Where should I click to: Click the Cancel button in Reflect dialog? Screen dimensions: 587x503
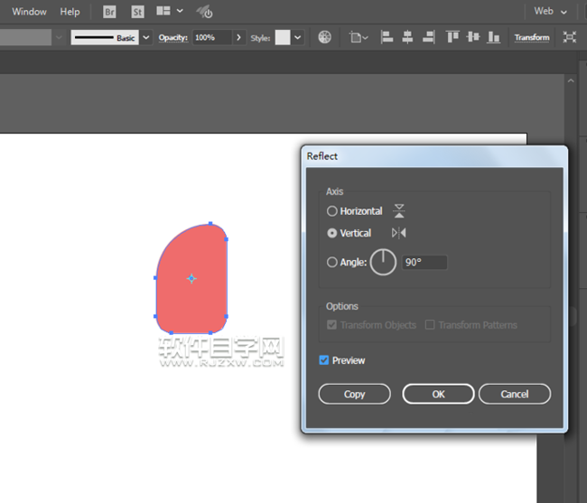(514, 394)
